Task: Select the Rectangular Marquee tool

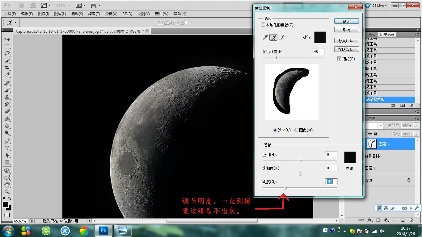Action: [7, 46]
